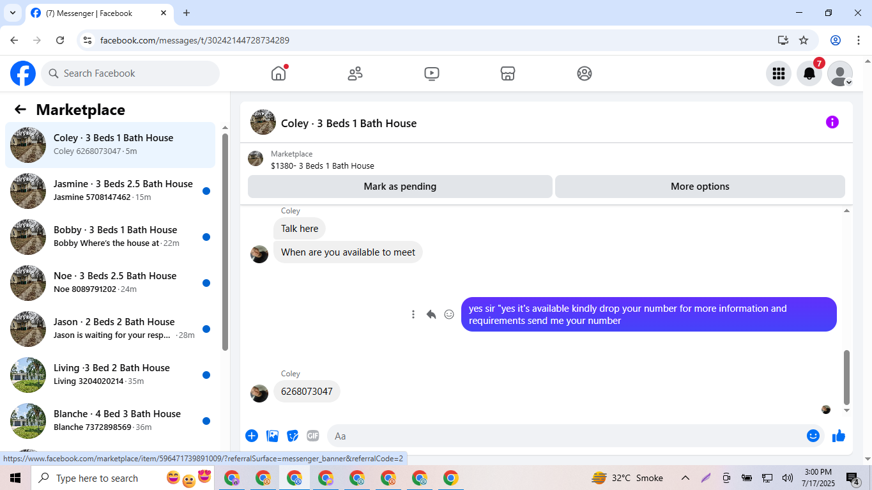Open the Friends icon in top navigation

(355, 73)
